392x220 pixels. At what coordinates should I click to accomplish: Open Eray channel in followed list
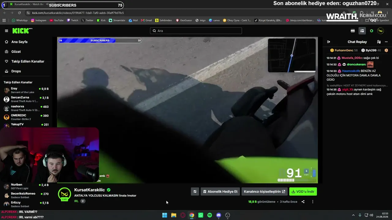(x=26, y=90)
